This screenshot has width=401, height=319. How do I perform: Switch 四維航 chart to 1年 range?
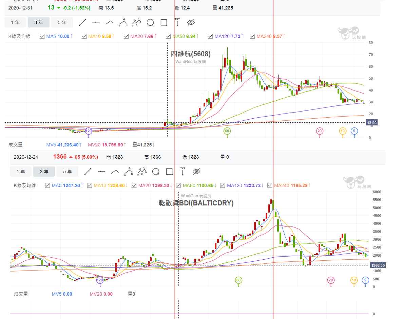coord(15,22)
